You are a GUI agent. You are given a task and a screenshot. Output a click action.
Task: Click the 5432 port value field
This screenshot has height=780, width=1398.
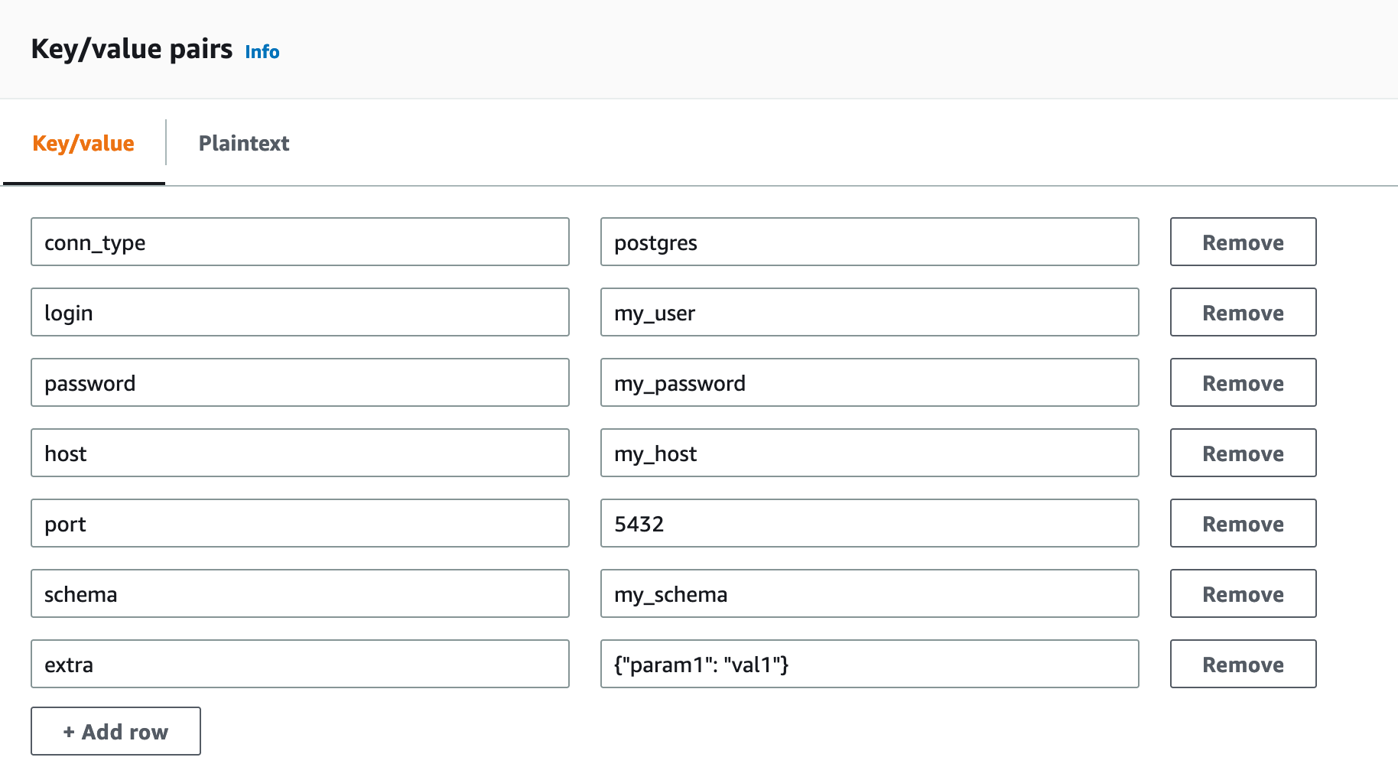869,523
